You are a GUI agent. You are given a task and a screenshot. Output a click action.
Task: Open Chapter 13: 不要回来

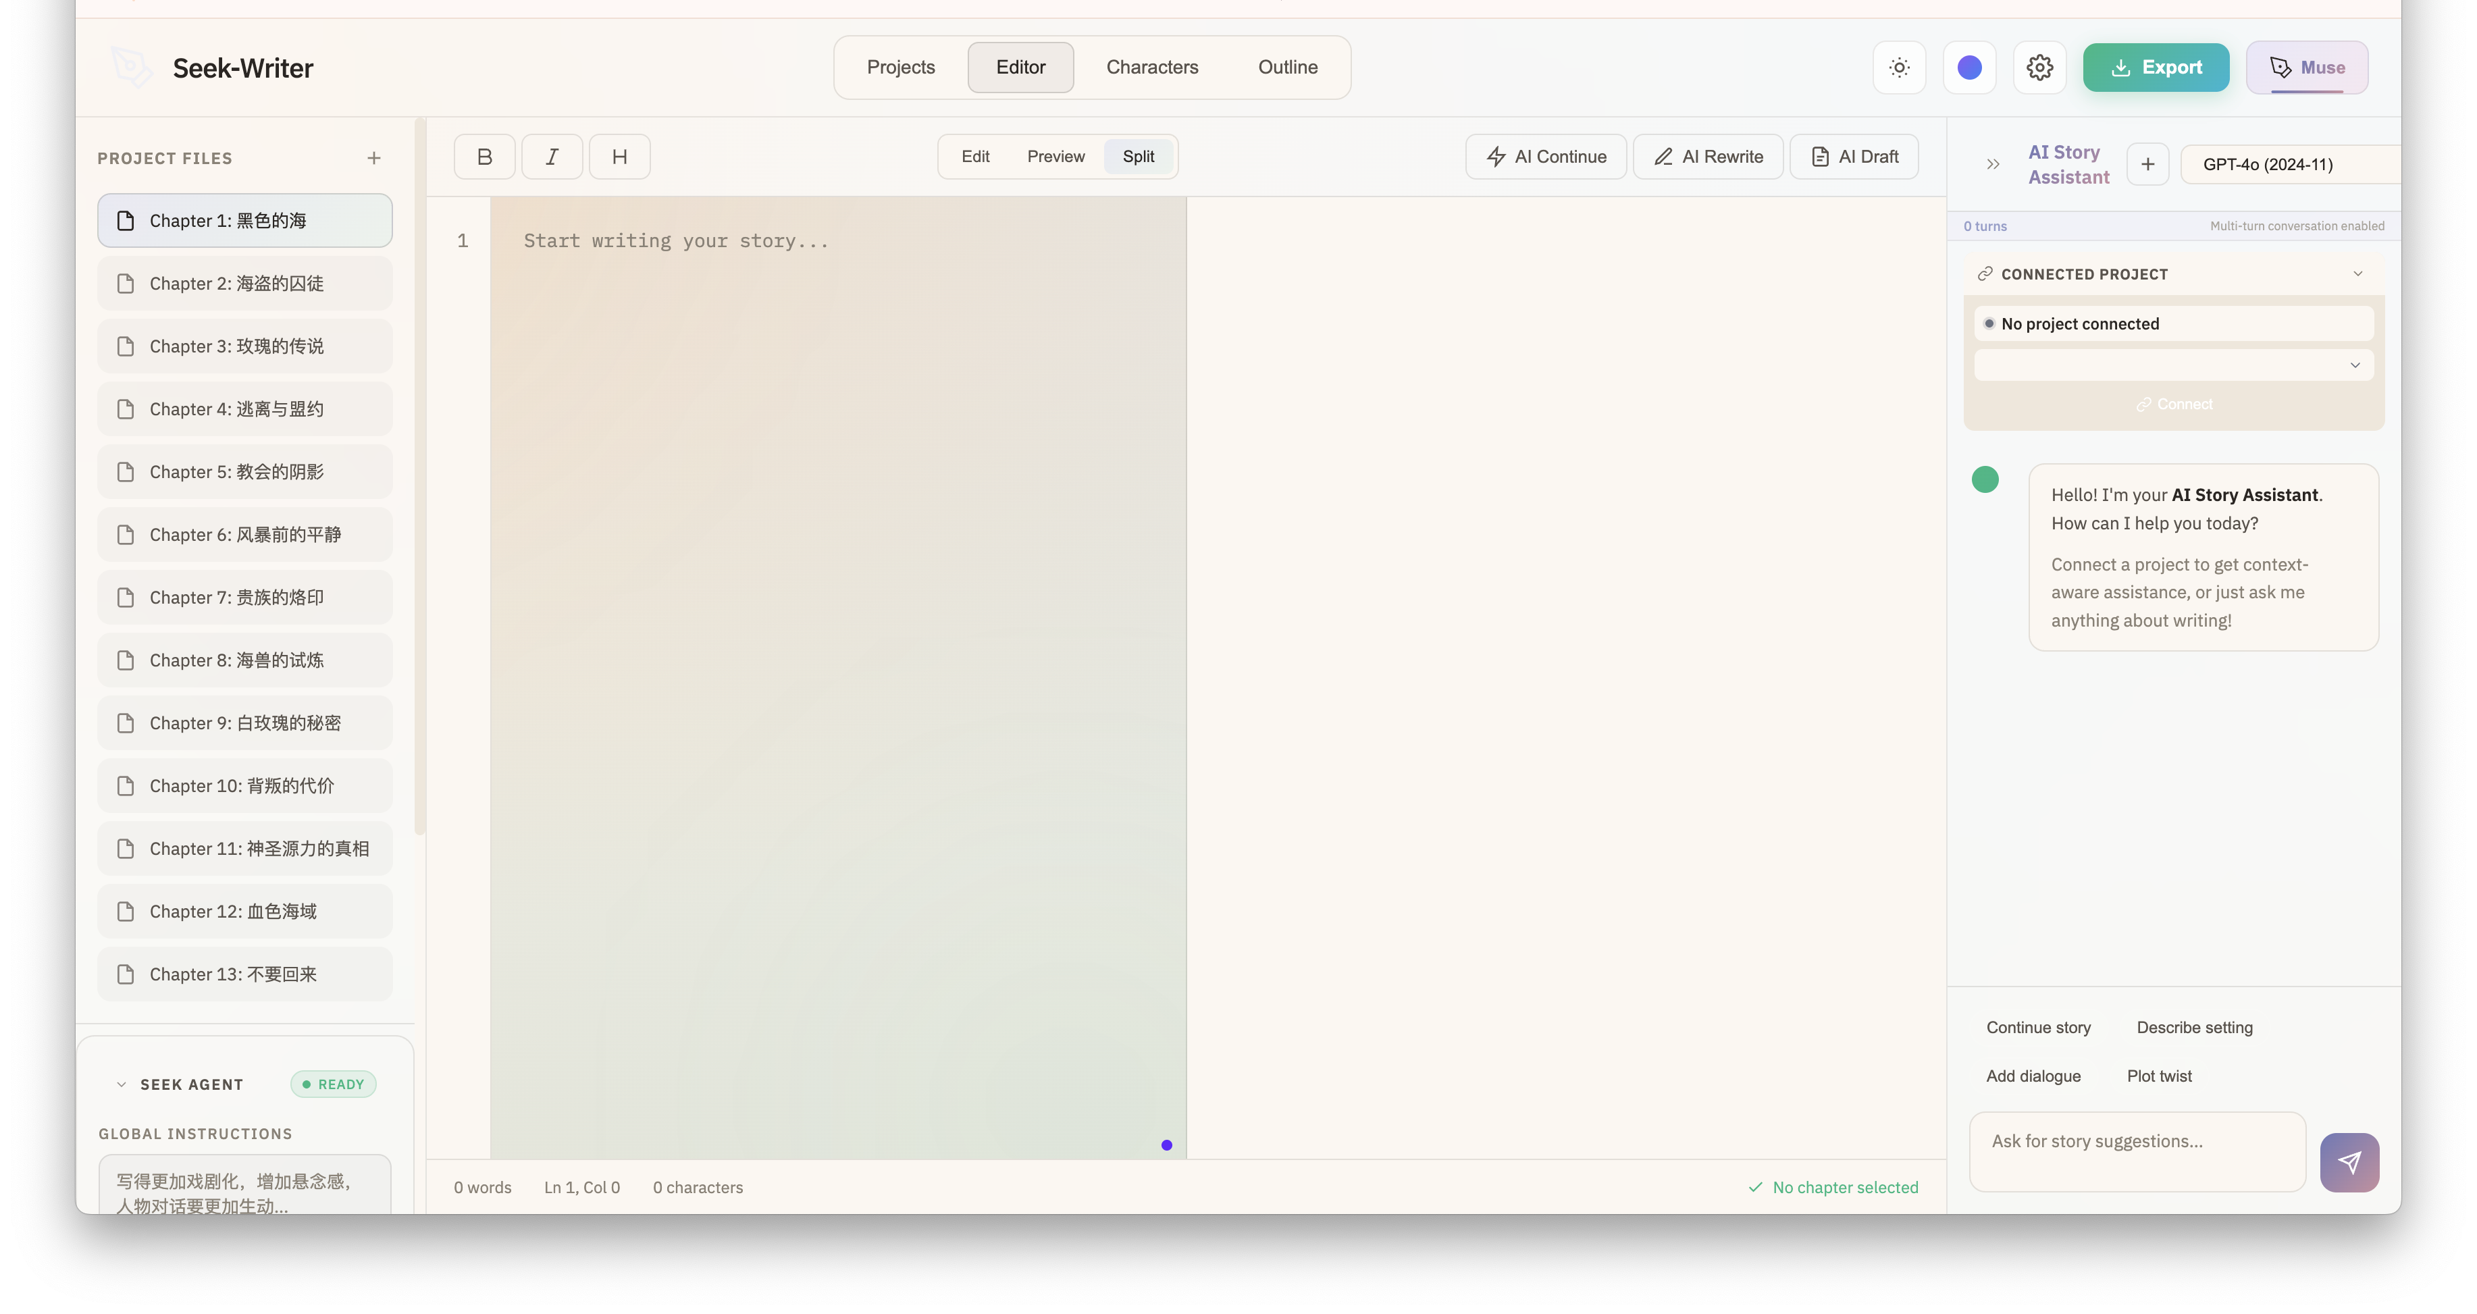tap(244, 974)
